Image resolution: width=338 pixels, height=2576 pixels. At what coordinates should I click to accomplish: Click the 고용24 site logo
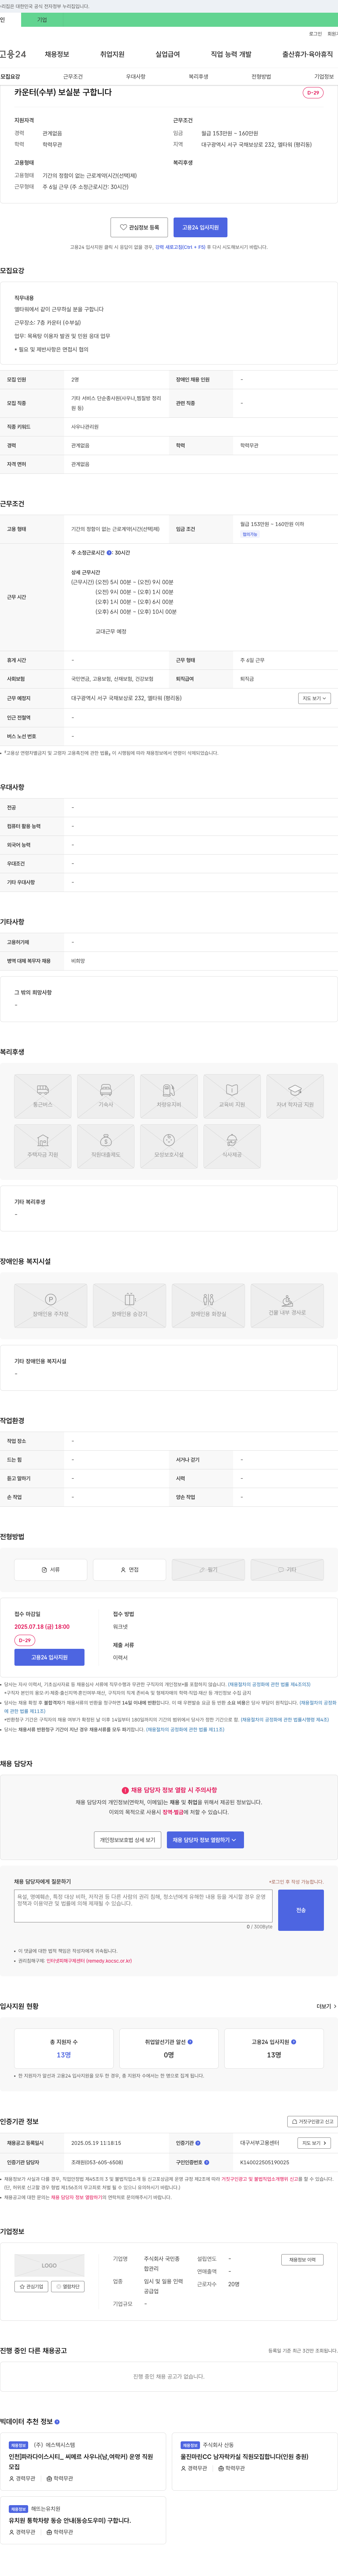pyautogui.click(x=13, y=54)
